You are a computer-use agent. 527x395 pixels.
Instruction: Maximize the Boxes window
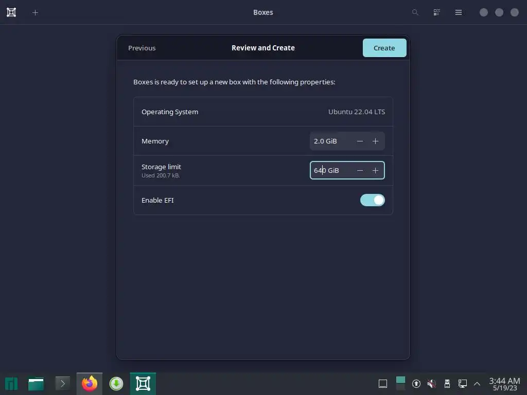click(x=499, y=12)
